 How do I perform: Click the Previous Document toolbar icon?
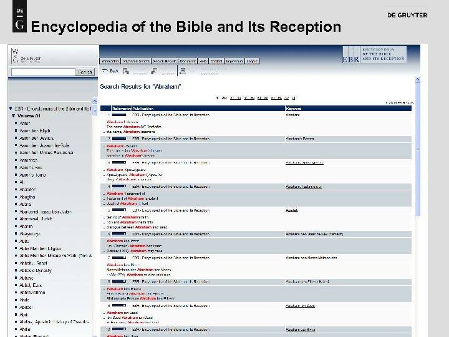pyautogui.click(x=126, y=71)
